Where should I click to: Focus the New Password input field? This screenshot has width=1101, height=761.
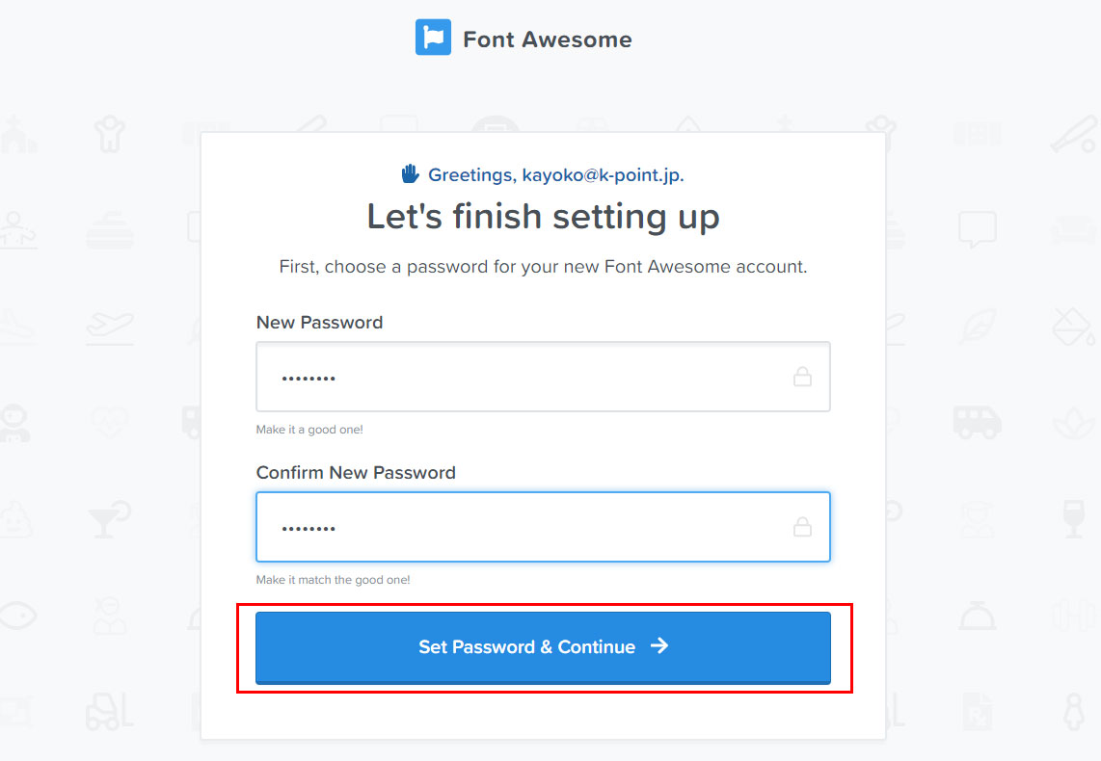pyautogui.click(x=521, y=377)
